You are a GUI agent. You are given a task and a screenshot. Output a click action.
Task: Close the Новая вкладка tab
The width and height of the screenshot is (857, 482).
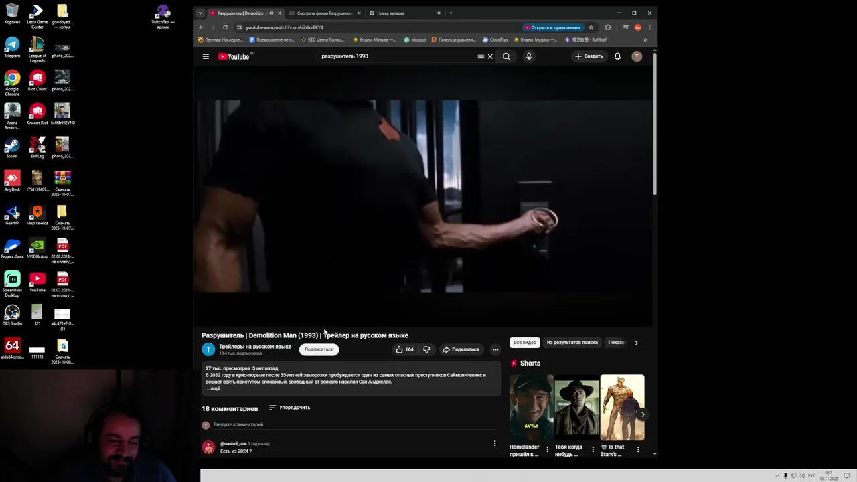439,13
